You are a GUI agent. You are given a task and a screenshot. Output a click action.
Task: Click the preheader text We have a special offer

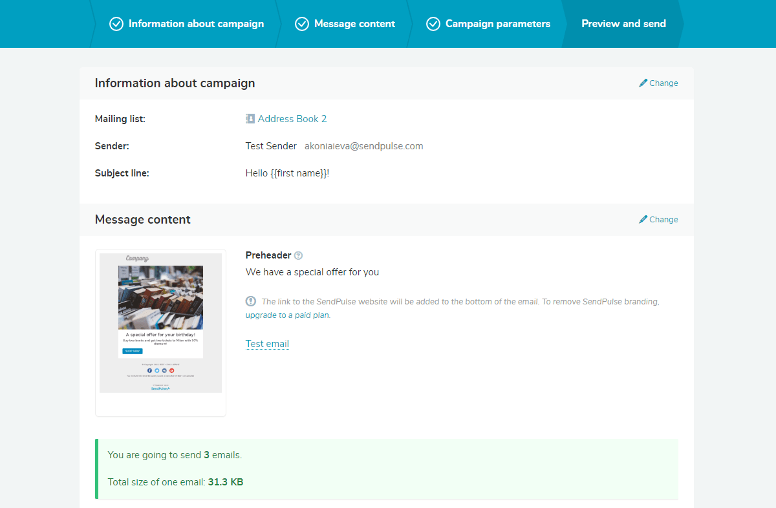click(312, 272)
